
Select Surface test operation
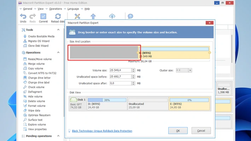pyautogui.click(x=33, y=120)
